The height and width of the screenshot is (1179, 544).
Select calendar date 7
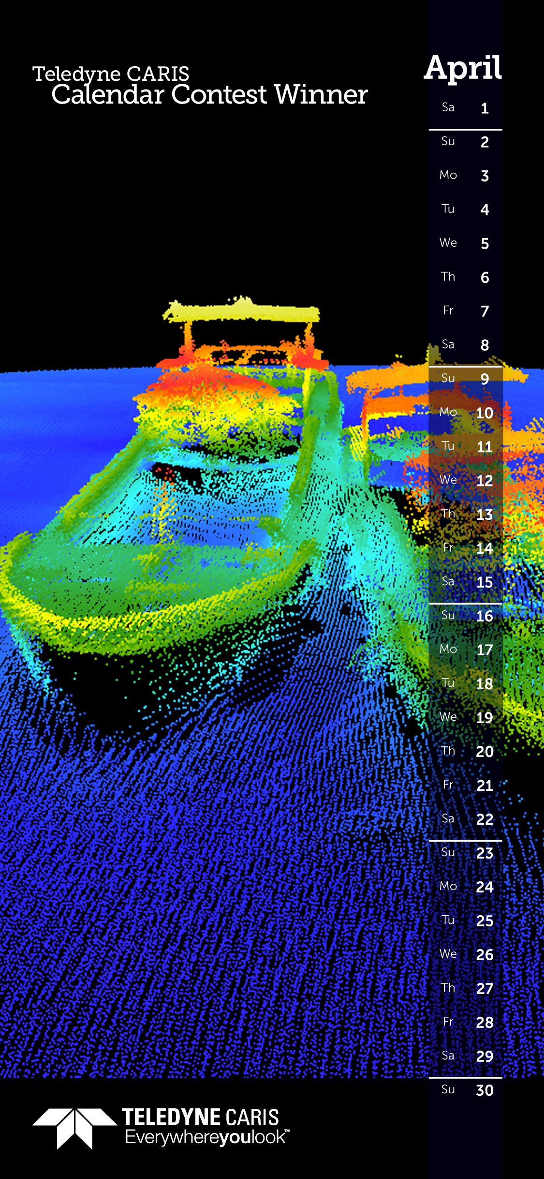(x=485, y=311)
